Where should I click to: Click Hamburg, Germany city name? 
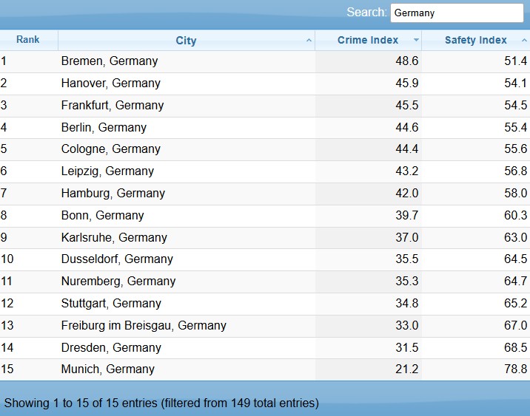[113, 194]
